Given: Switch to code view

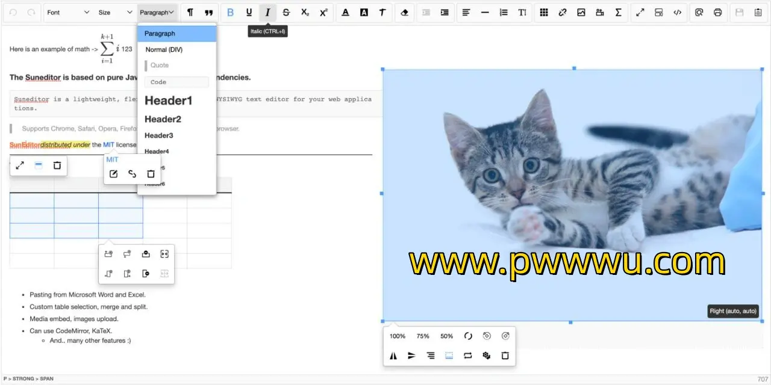Looking at the screenshot, I should tap(677, 13).
